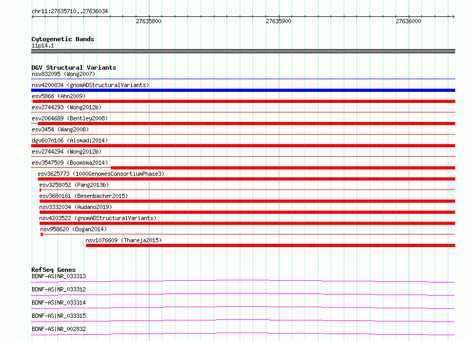
Task: Click BDNF-AS|NR_033315 transcript label
Action: [59, 316]
